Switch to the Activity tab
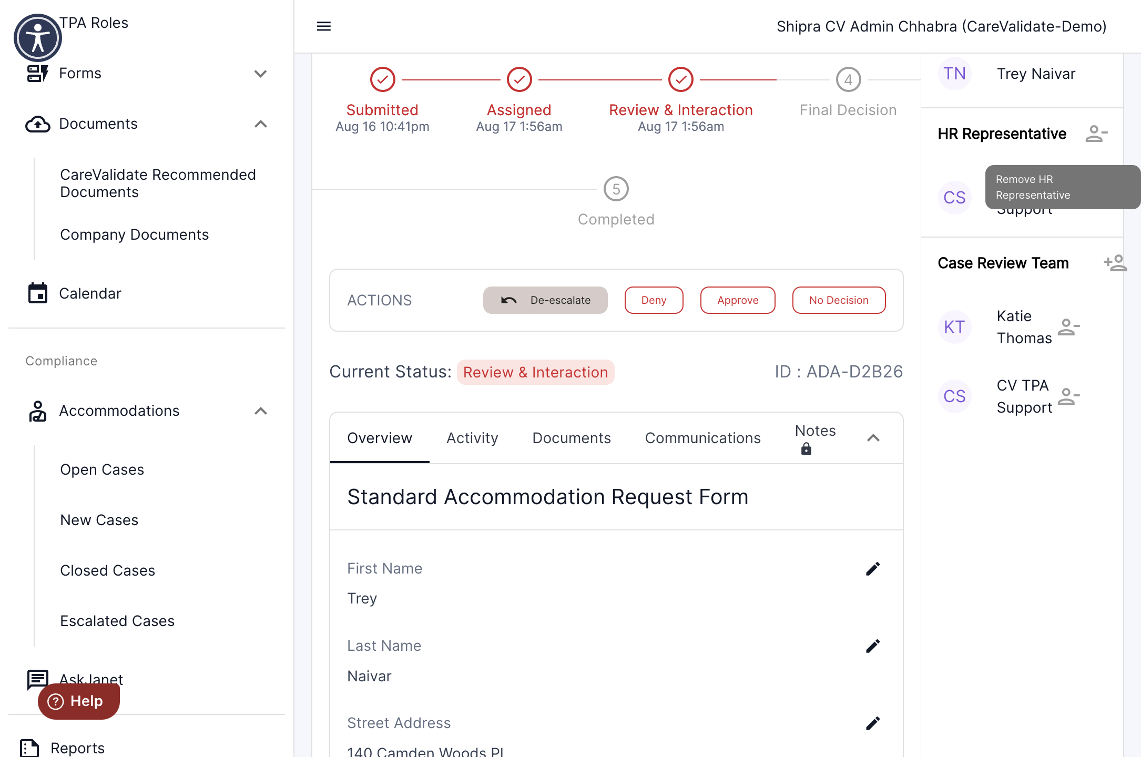This screenshot has height=757, width=1141. pos(472,438)
